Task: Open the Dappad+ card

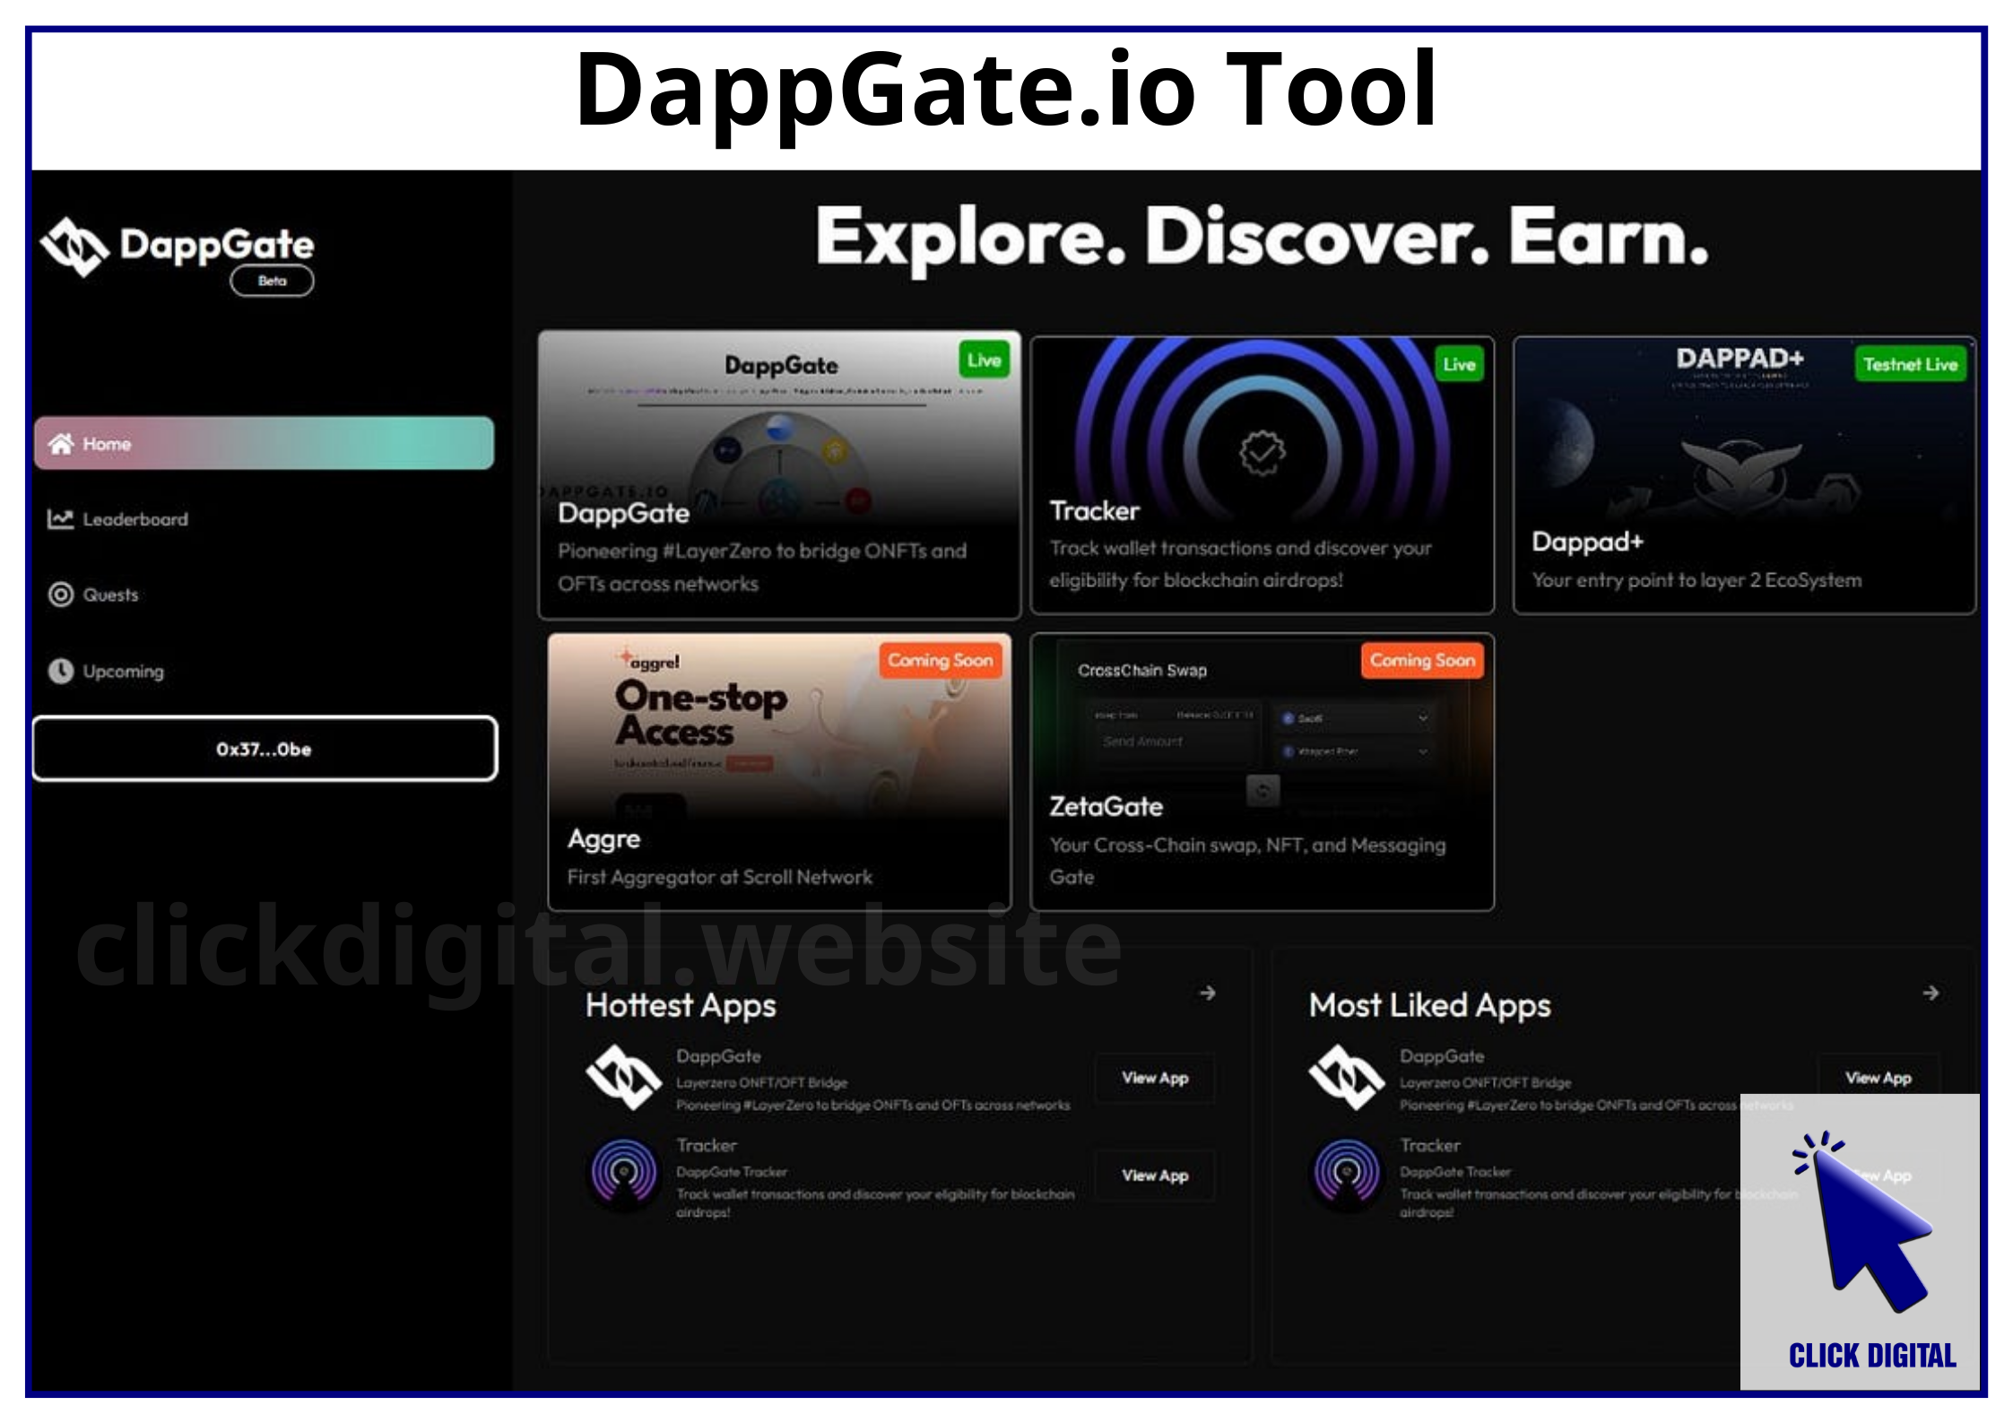Action: tap(1744, 475)
